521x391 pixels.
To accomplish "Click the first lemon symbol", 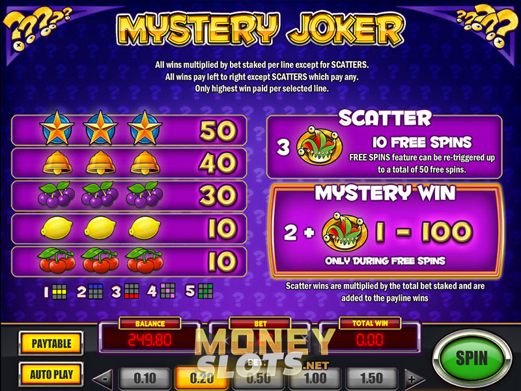I will tap(57, 227).
